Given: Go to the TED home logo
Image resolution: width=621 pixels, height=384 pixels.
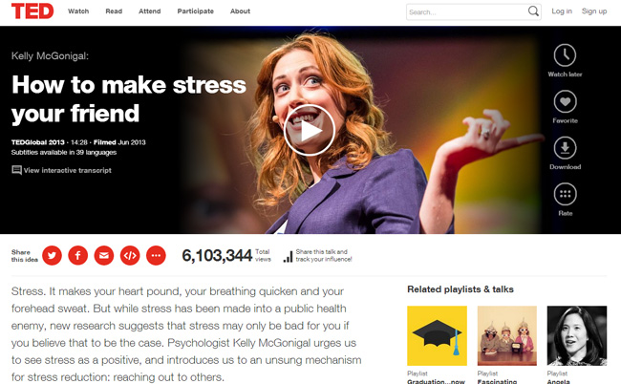Looking at the screenshot, I should coord(32,11).
